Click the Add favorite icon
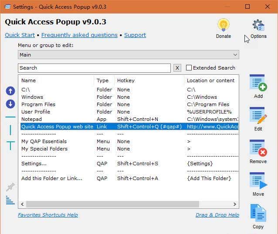This screenshot has height=234, width=278. pos(258,84)
